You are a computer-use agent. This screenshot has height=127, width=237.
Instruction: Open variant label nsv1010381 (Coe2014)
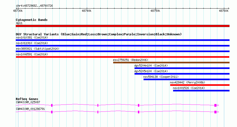pos(32,37)
